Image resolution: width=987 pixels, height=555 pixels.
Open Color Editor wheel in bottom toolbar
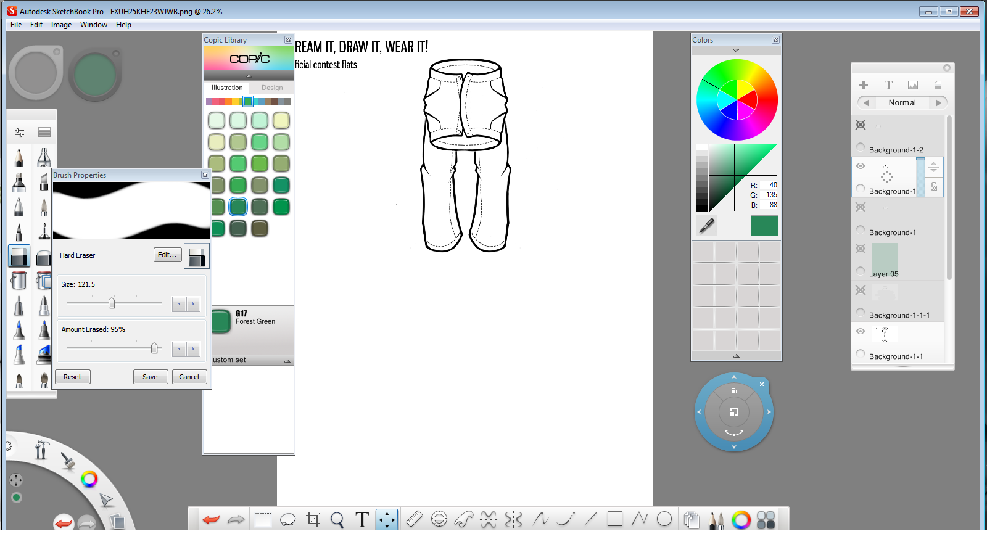(x=741, y=520)
